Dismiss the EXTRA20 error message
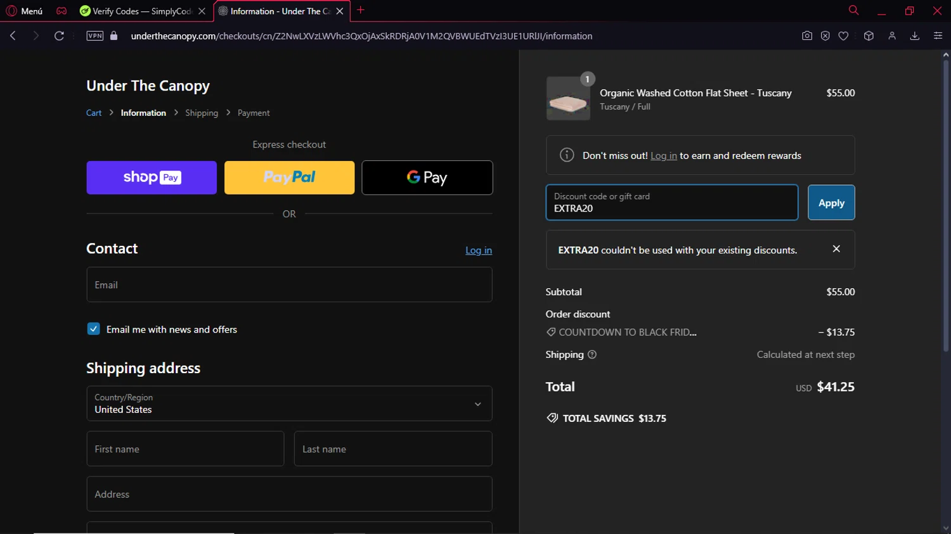Image resolution: width=951 pixels, height=534 pixels. 836,249
